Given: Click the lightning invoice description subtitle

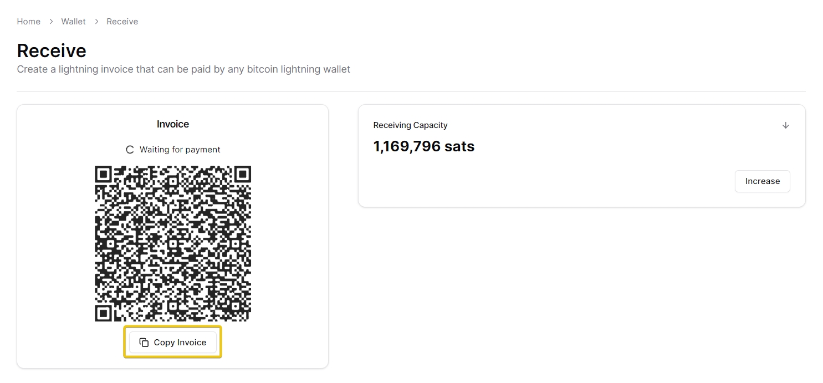Looking at the screenshot, I should coord(183,69).
